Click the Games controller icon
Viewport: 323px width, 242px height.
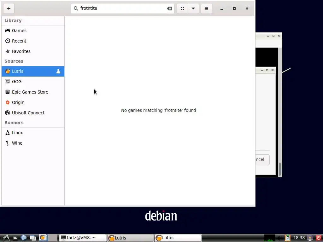pyautogui.click(x=8, y=31)
